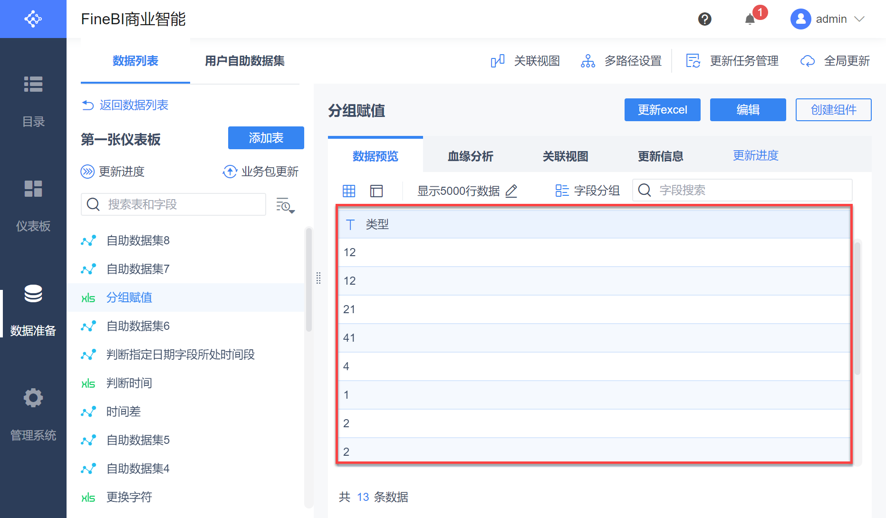This screenshot has height=518, width=886.
Task: Open the notifications bell
Action: click(x=750, y=19)
